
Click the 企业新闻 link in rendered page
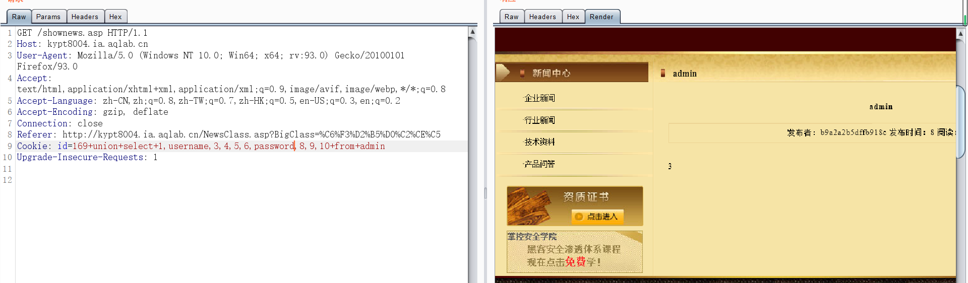coord(539,98)
